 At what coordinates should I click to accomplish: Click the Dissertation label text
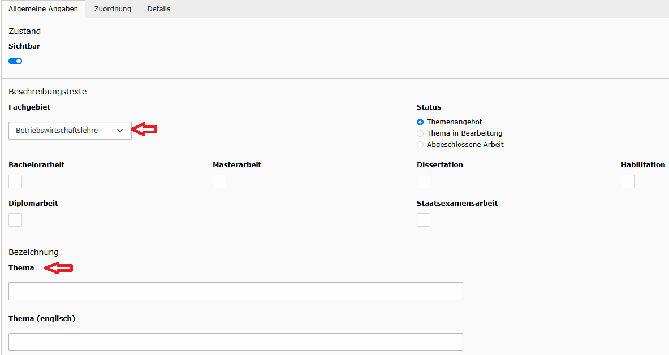pyautogui.click(x=440, y=164)
